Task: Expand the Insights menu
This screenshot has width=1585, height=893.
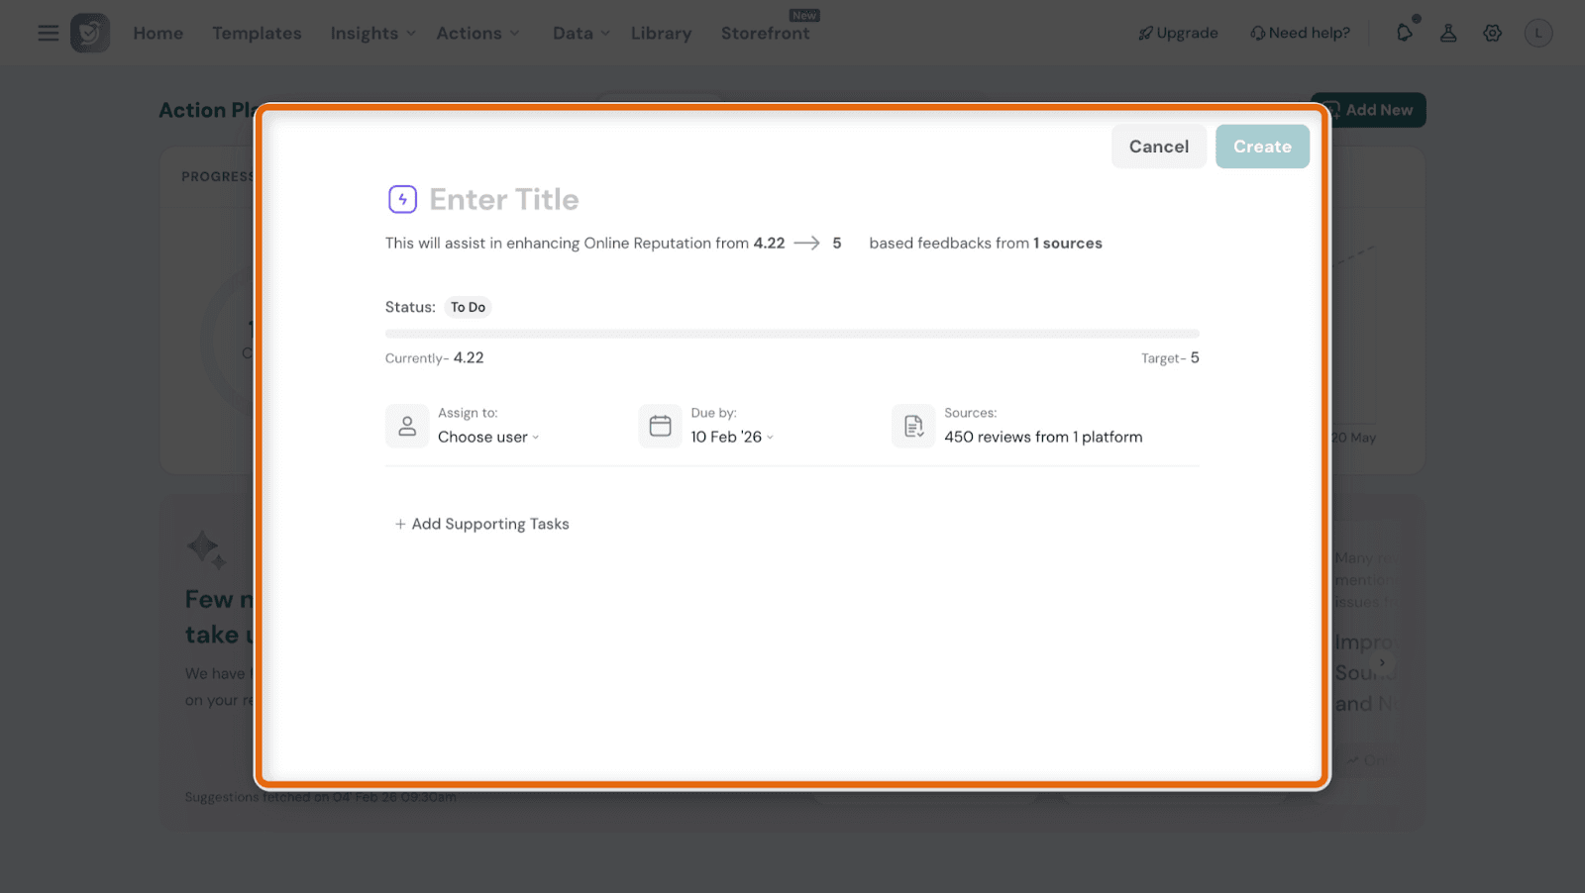Action: pyautogui.click(x=372, y=33)
